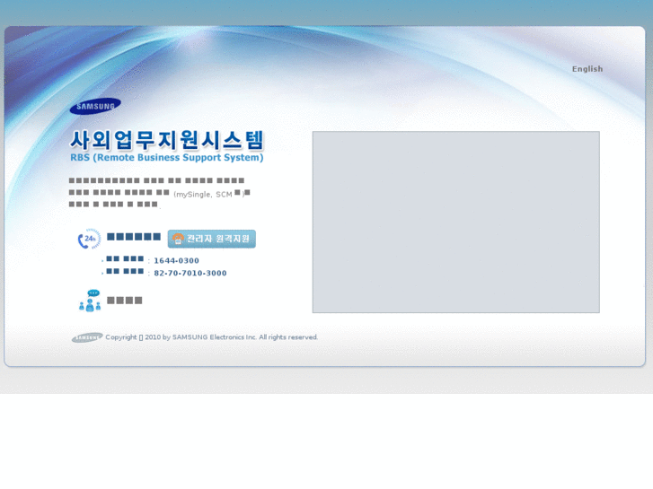Screen dimensions: 653x489
Task: Click the gray SAMSUNG footer logo
Action: [87, 337]
